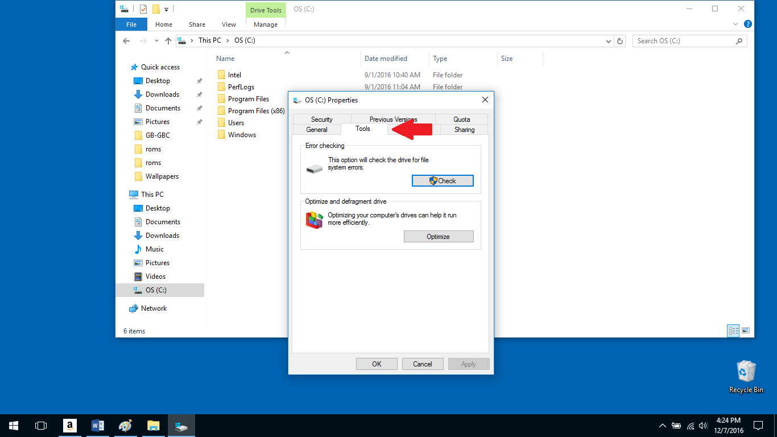Open the Manage Drive Tools tab

coord(266,24)
